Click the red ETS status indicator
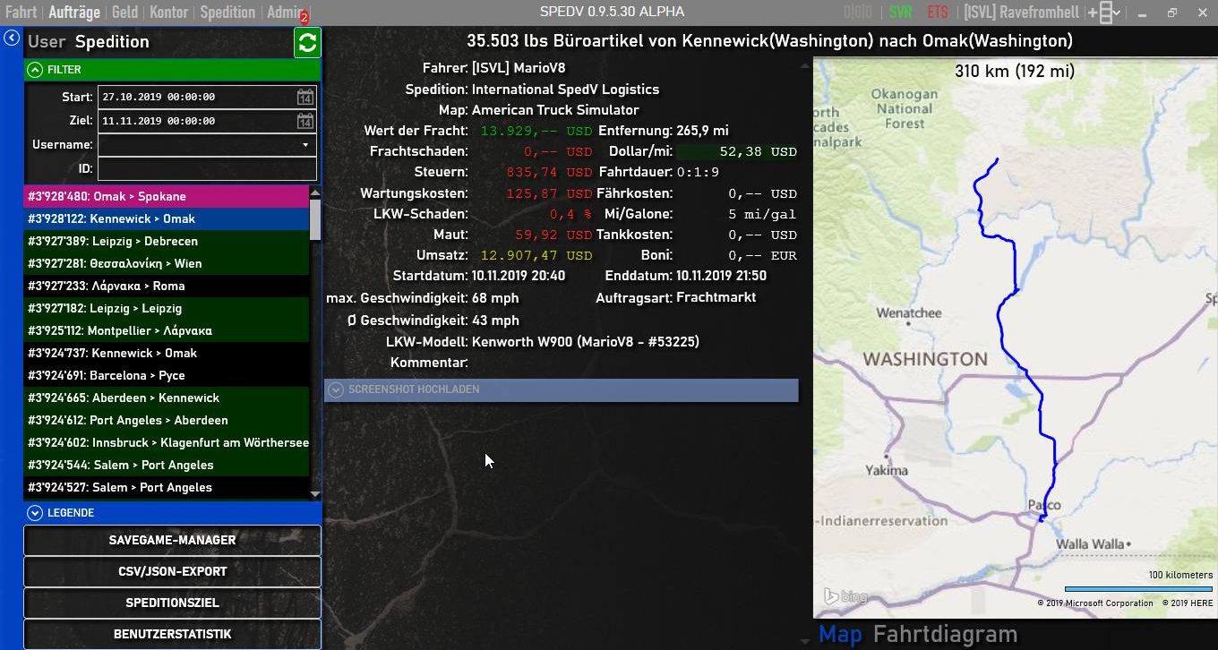 pos(938,13)
